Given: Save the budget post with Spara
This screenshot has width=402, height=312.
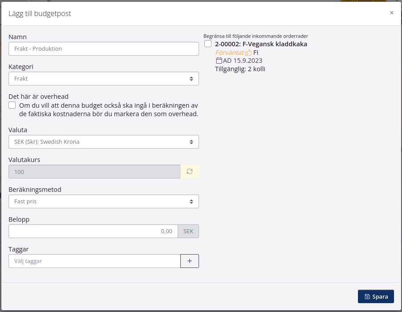Looking at the screenshot, I should pyautogui.click(x=376, y=296).
